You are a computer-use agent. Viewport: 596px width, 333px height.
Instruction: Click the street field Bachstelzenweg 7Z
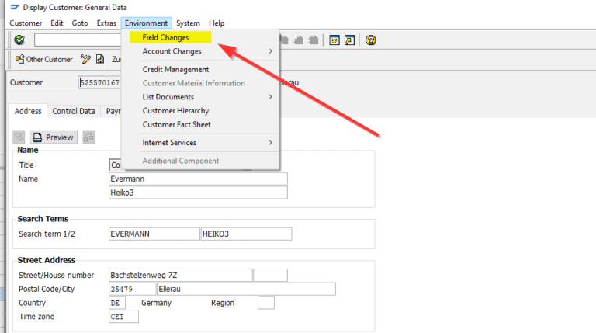pos(181,276)
